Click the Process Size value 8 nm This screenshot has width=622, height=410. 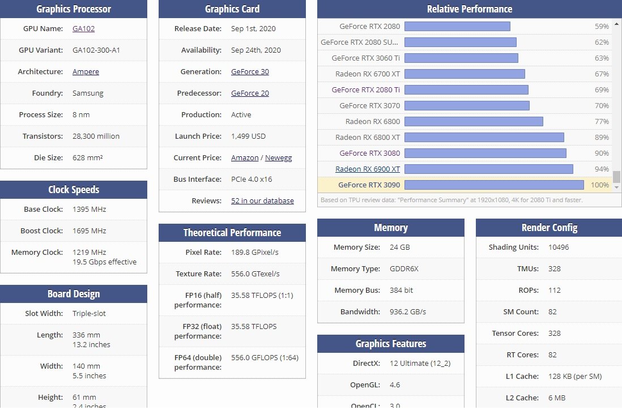[x=81, y=114]
